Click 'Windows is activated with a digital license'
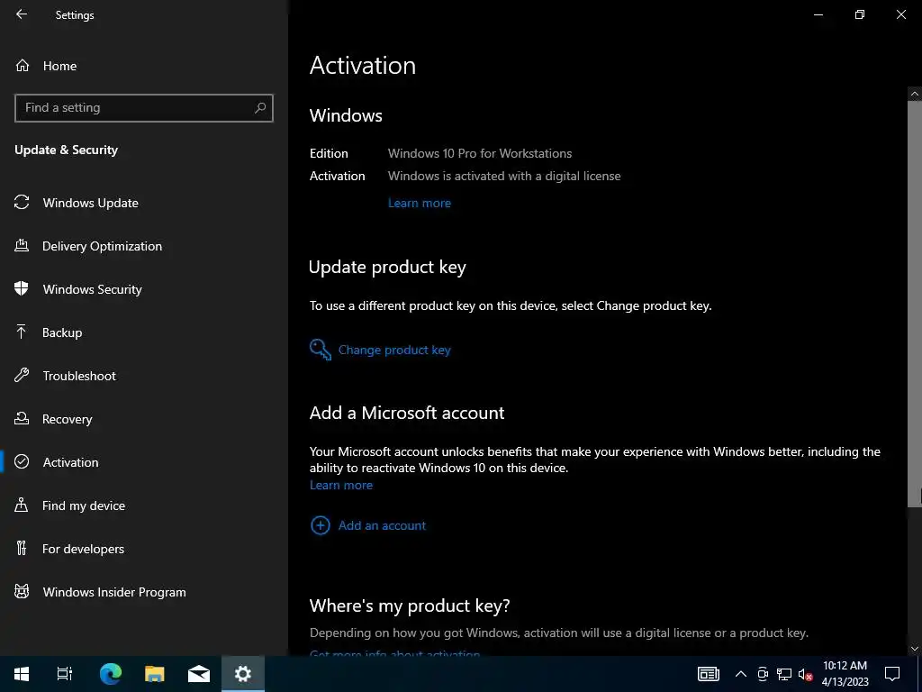This screenshot has width=922, height=692. [504, 176]
